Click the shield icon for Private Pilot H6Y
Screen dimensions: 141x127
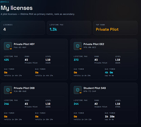click(x=8, y=46)
